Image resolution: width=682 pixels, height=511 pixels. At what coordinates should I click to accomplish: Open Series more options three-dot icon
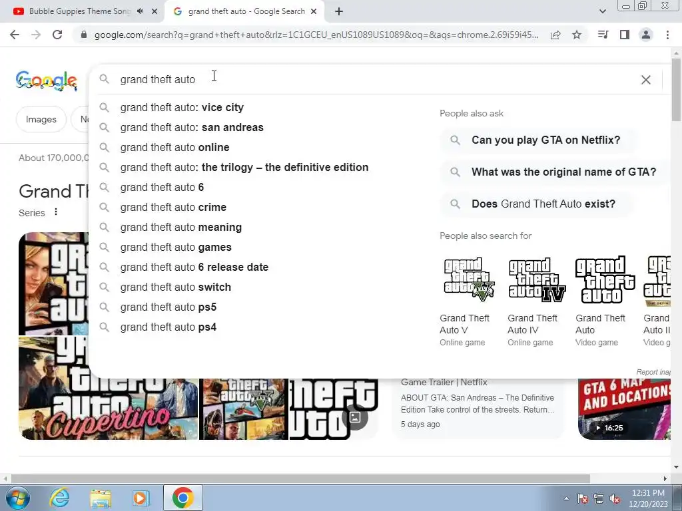56,212
